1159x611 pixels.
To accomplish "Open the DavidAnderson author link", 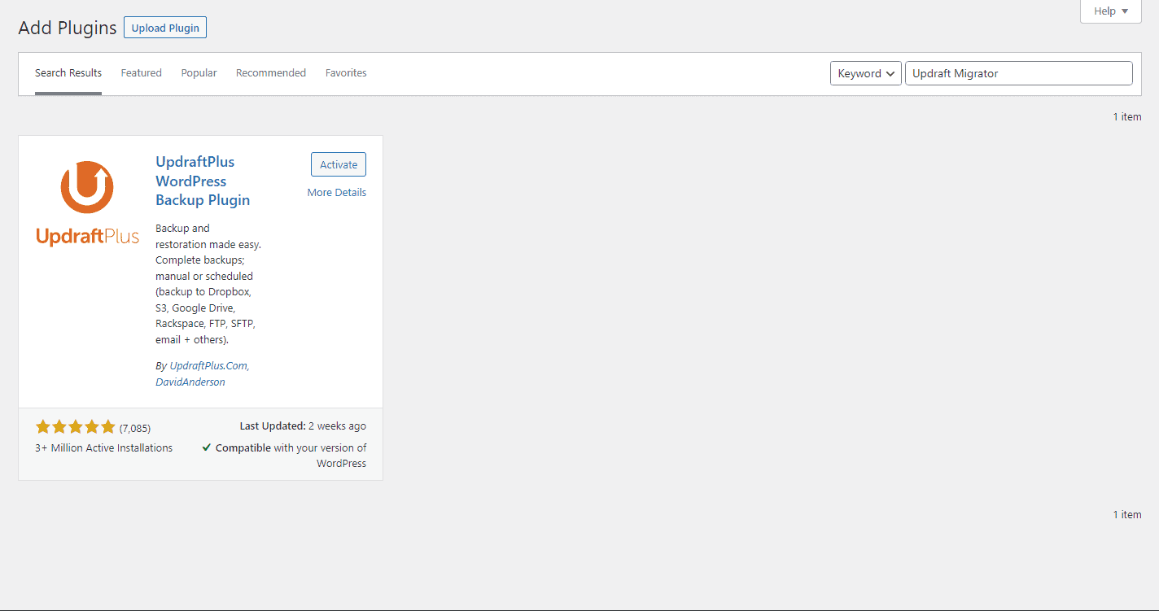I will pyautogui.click(x=190, y=382).
